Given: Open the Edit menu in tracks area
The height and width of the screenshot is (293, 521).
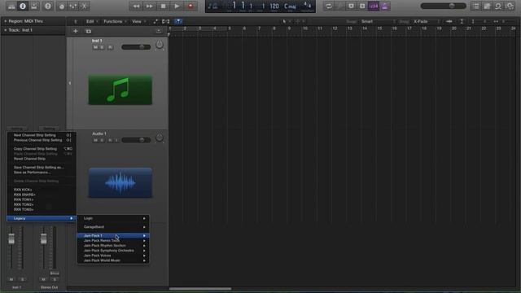Looking at the screenshot, I should point(92,22).
